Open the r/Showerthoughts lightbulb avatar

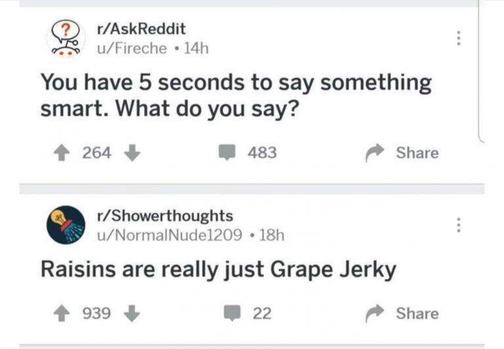tap(64, 224)
